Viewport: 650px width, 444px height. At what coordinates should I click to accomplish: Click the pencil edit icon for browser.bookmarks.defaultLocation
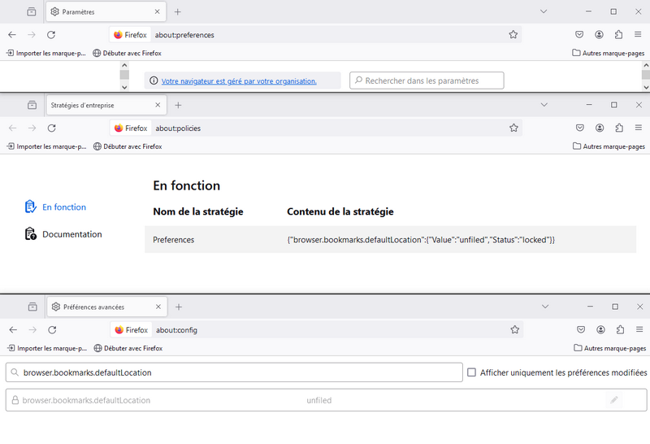click(x=614, y=400)
